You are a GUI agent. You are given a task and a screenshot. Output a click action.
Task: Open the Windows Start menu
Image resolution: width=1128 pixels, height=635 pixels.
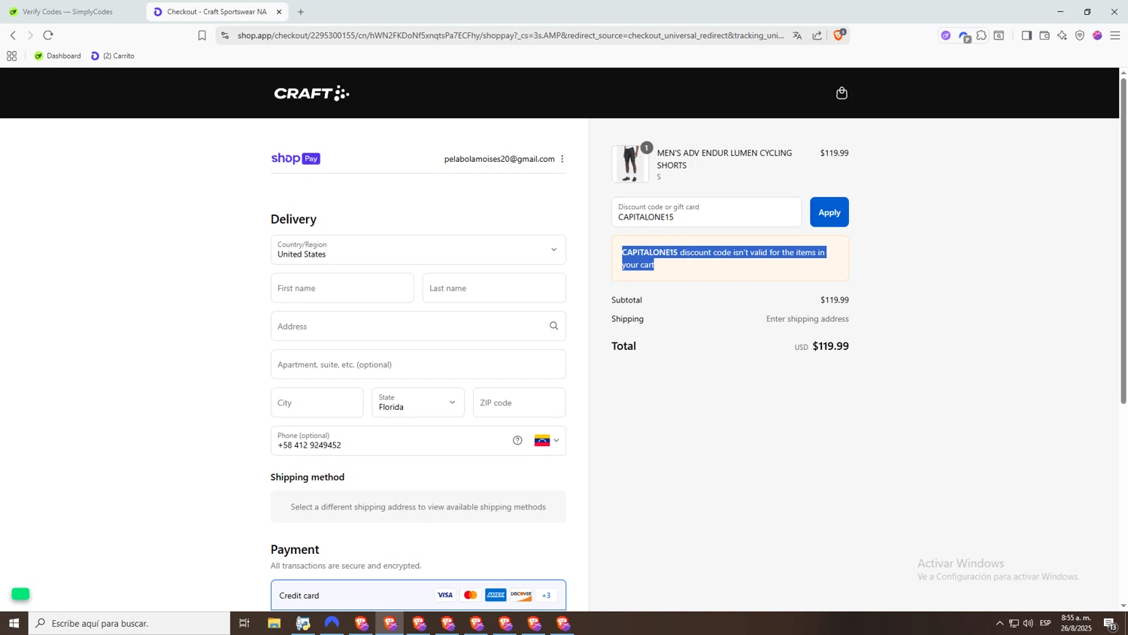coord(14,623)
